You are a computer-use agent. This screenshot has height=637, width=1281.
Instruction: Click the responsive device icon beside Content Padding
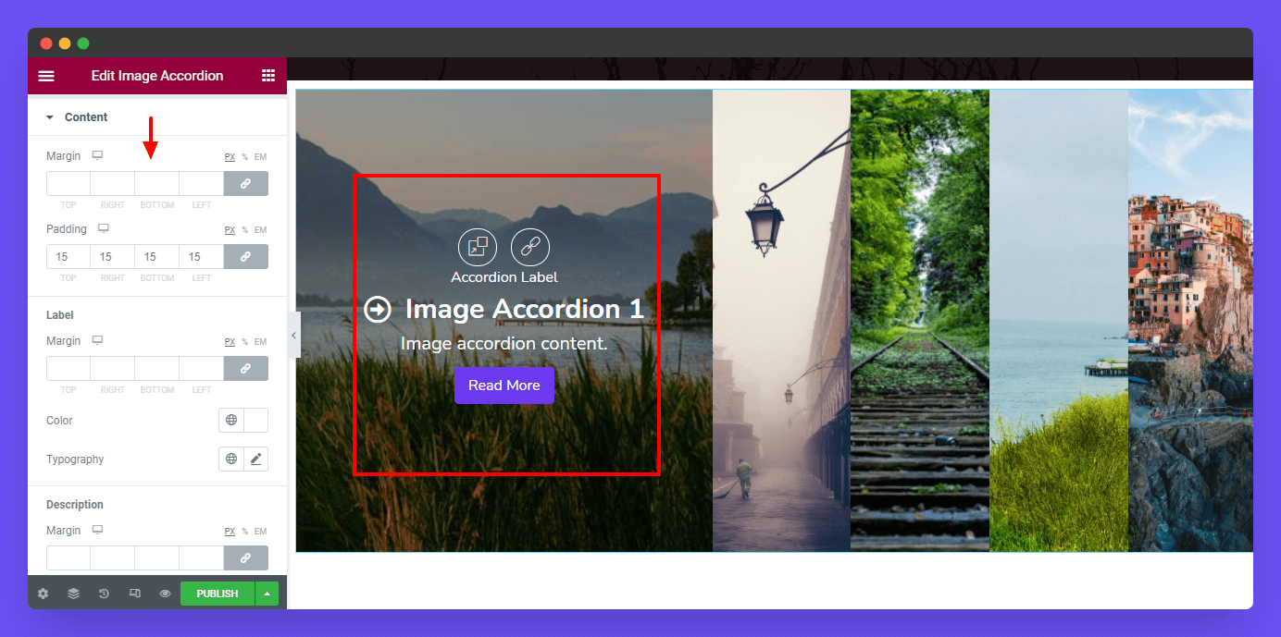tap(104, 228)
